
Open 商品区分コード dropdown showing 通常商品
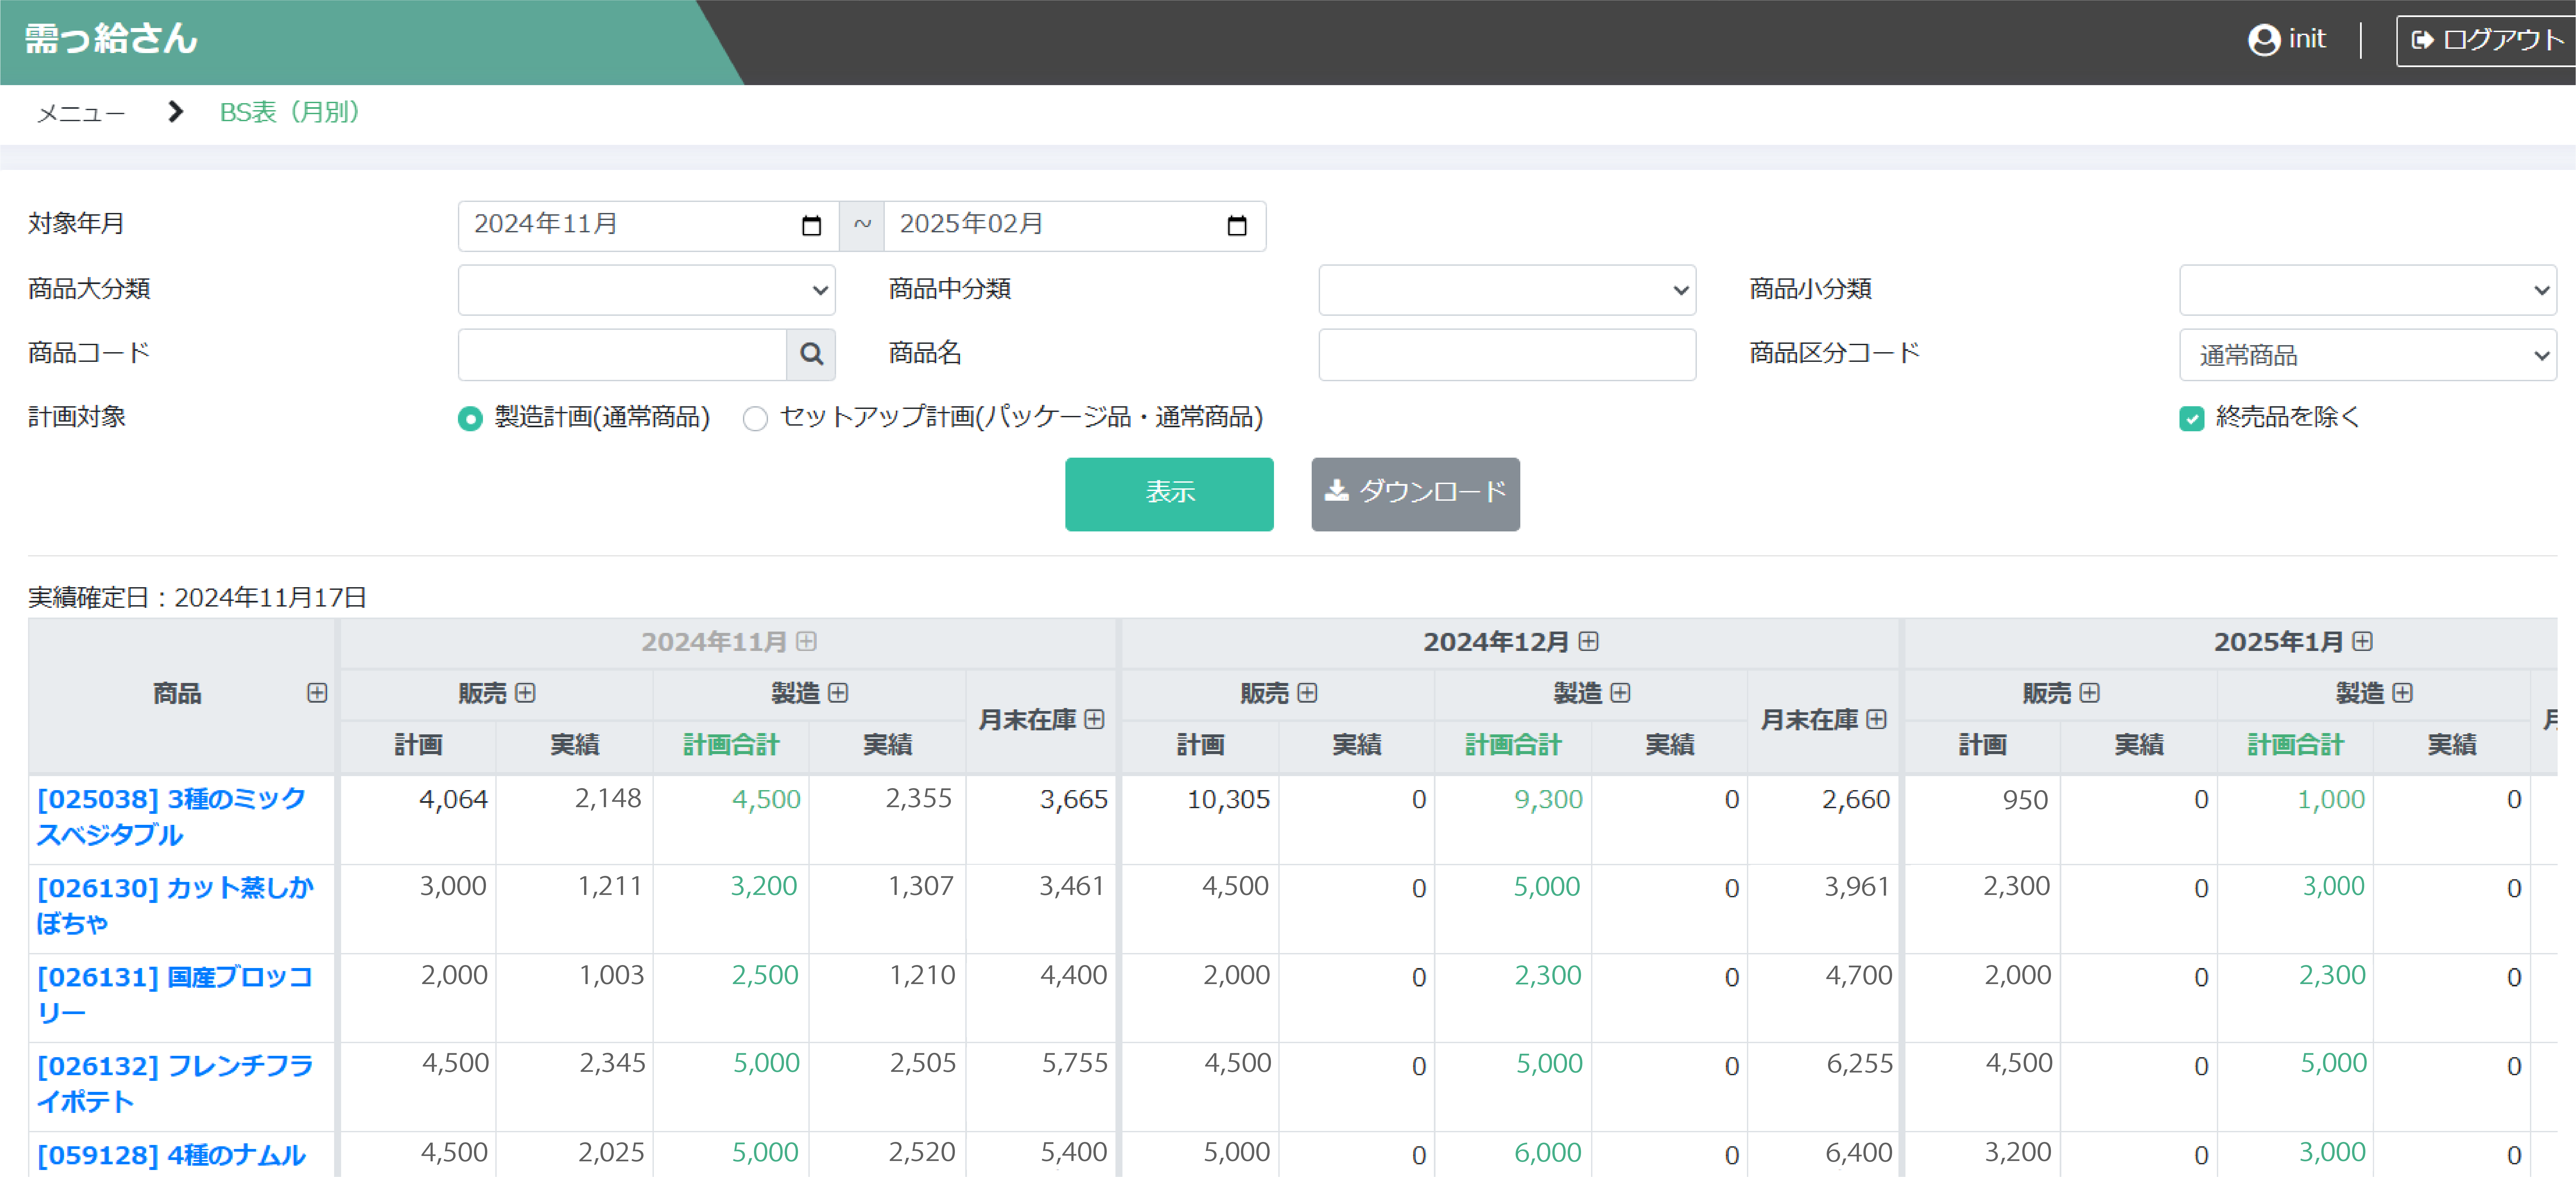[x=2368, y=355]
